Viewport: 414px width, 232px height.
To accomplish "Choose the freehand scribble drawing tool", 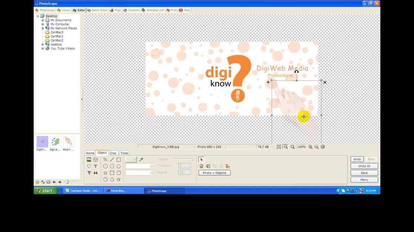I will point(105,159).
